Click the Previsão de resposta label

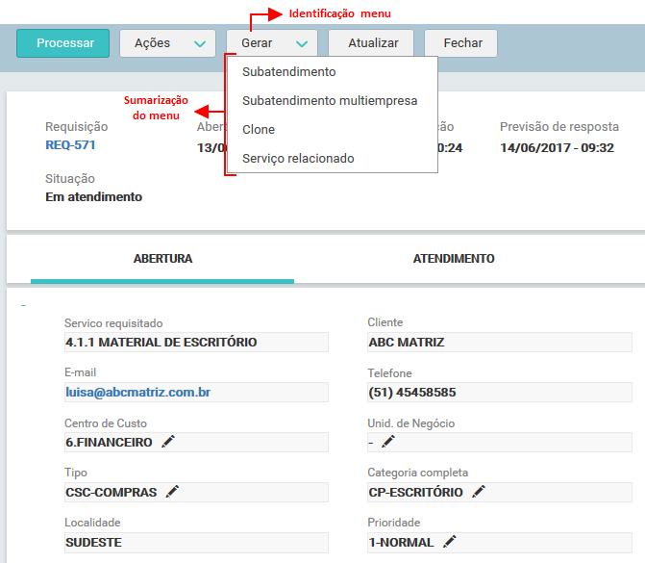559,127
